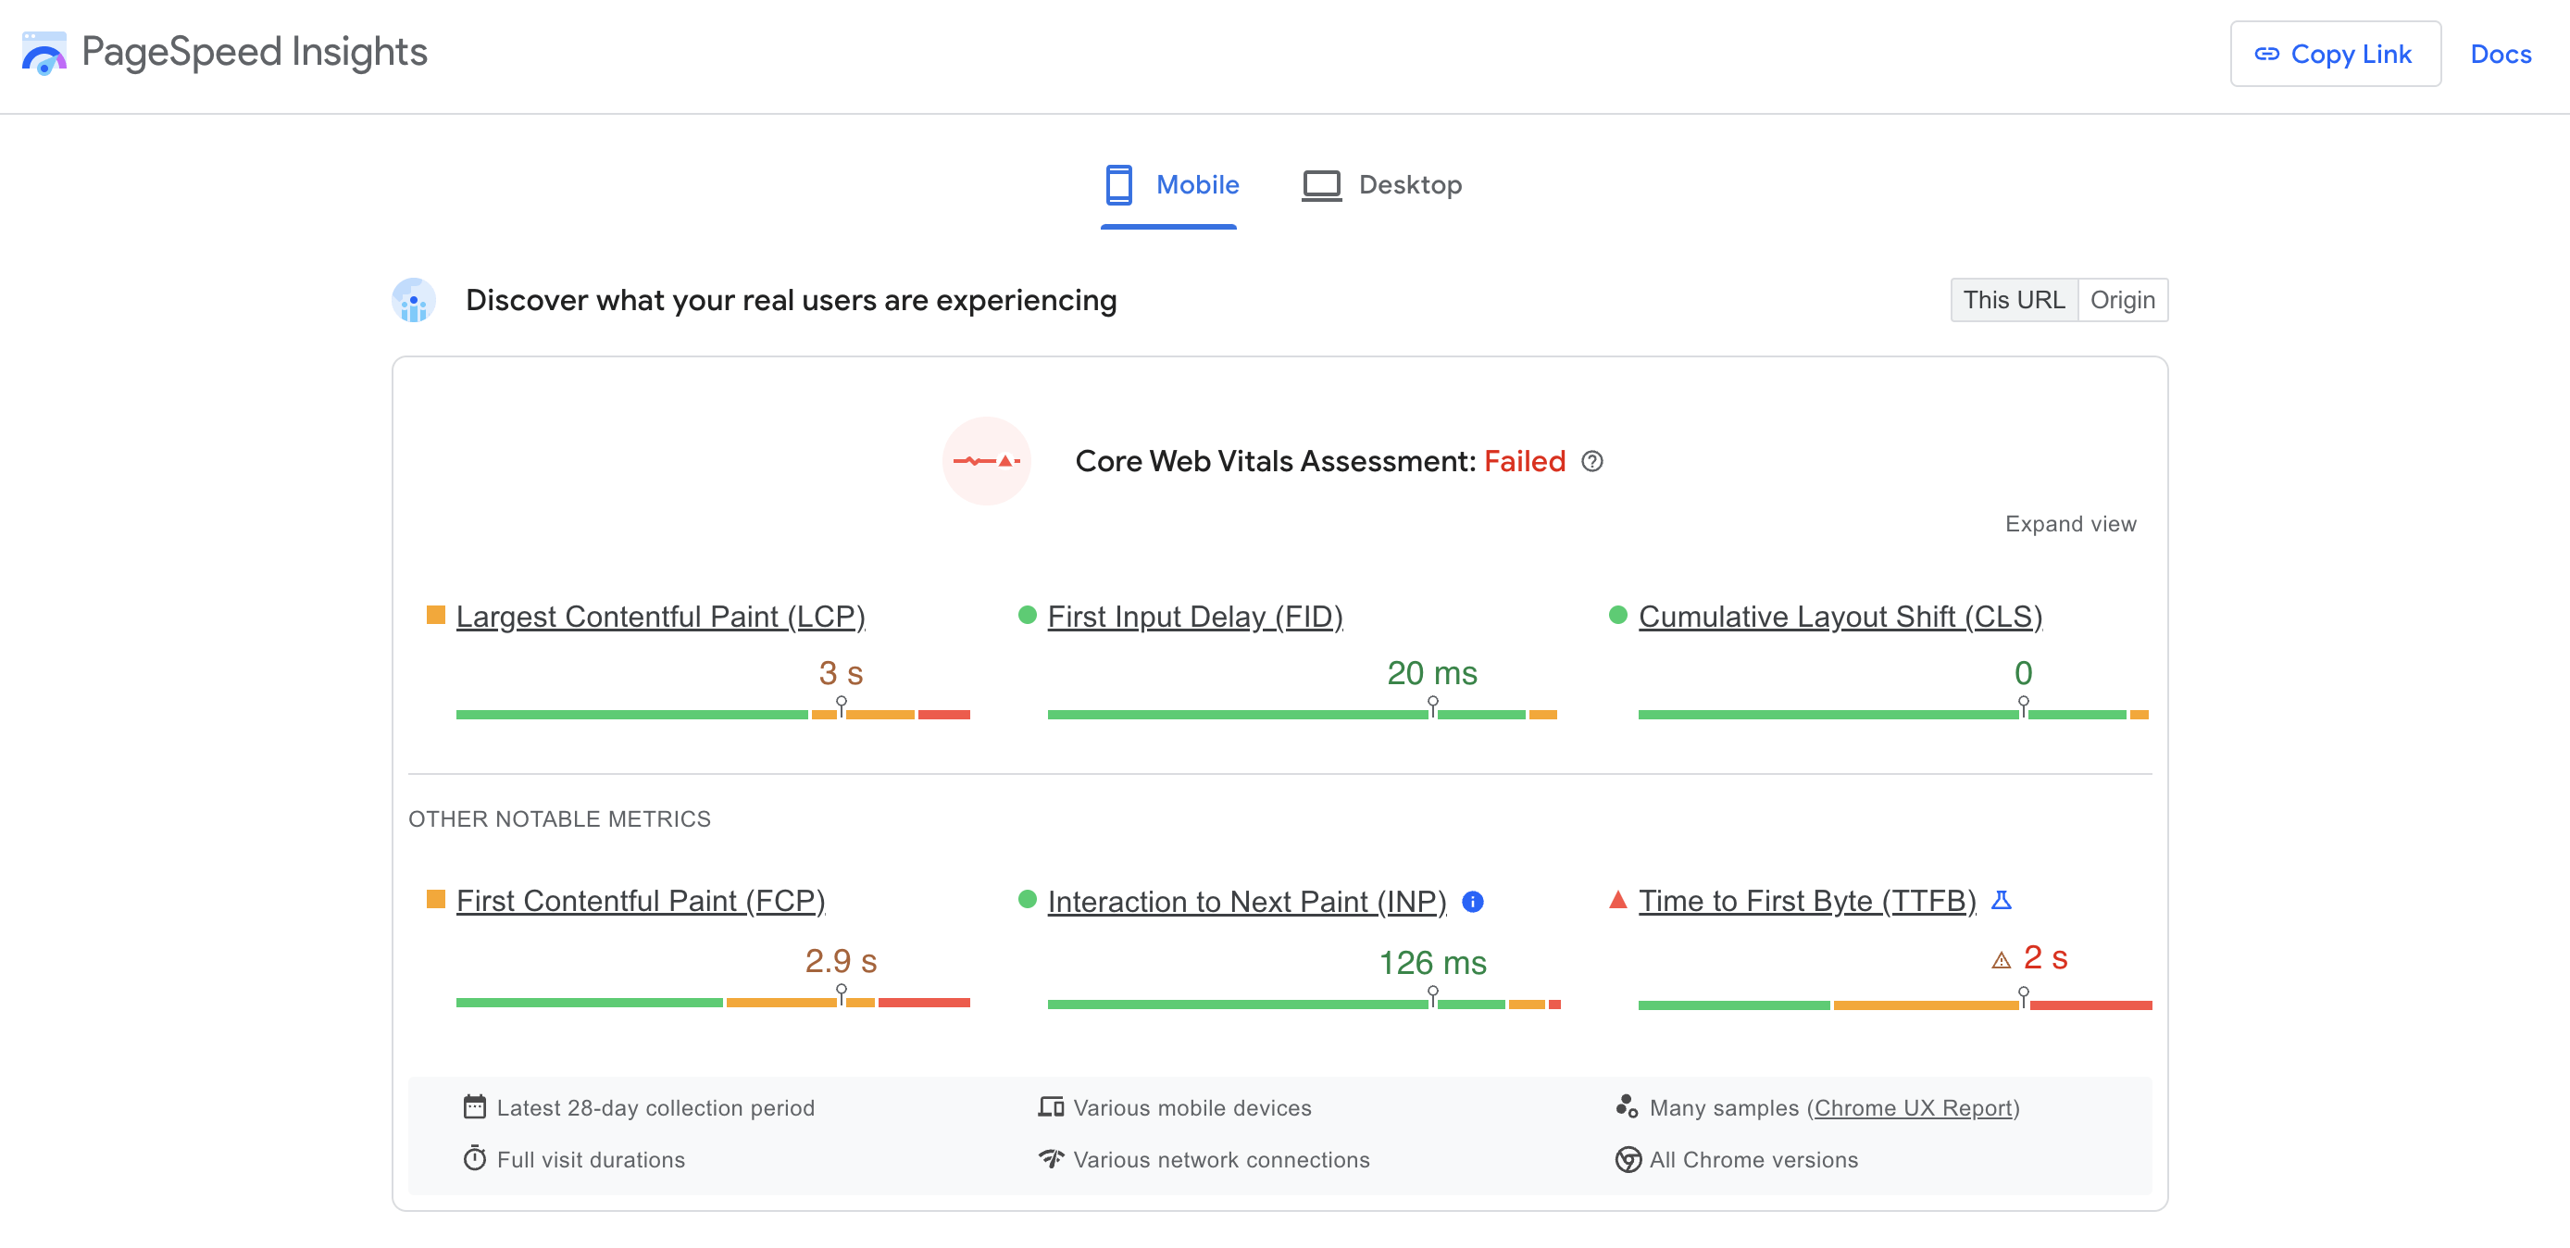Click the TTFB value 2 s

coord(2044,957)
